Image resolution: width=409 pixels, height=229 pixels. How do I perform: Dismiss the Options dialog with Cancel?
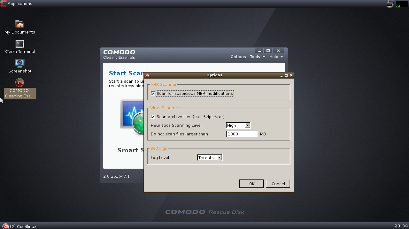(x=278, y=184)
